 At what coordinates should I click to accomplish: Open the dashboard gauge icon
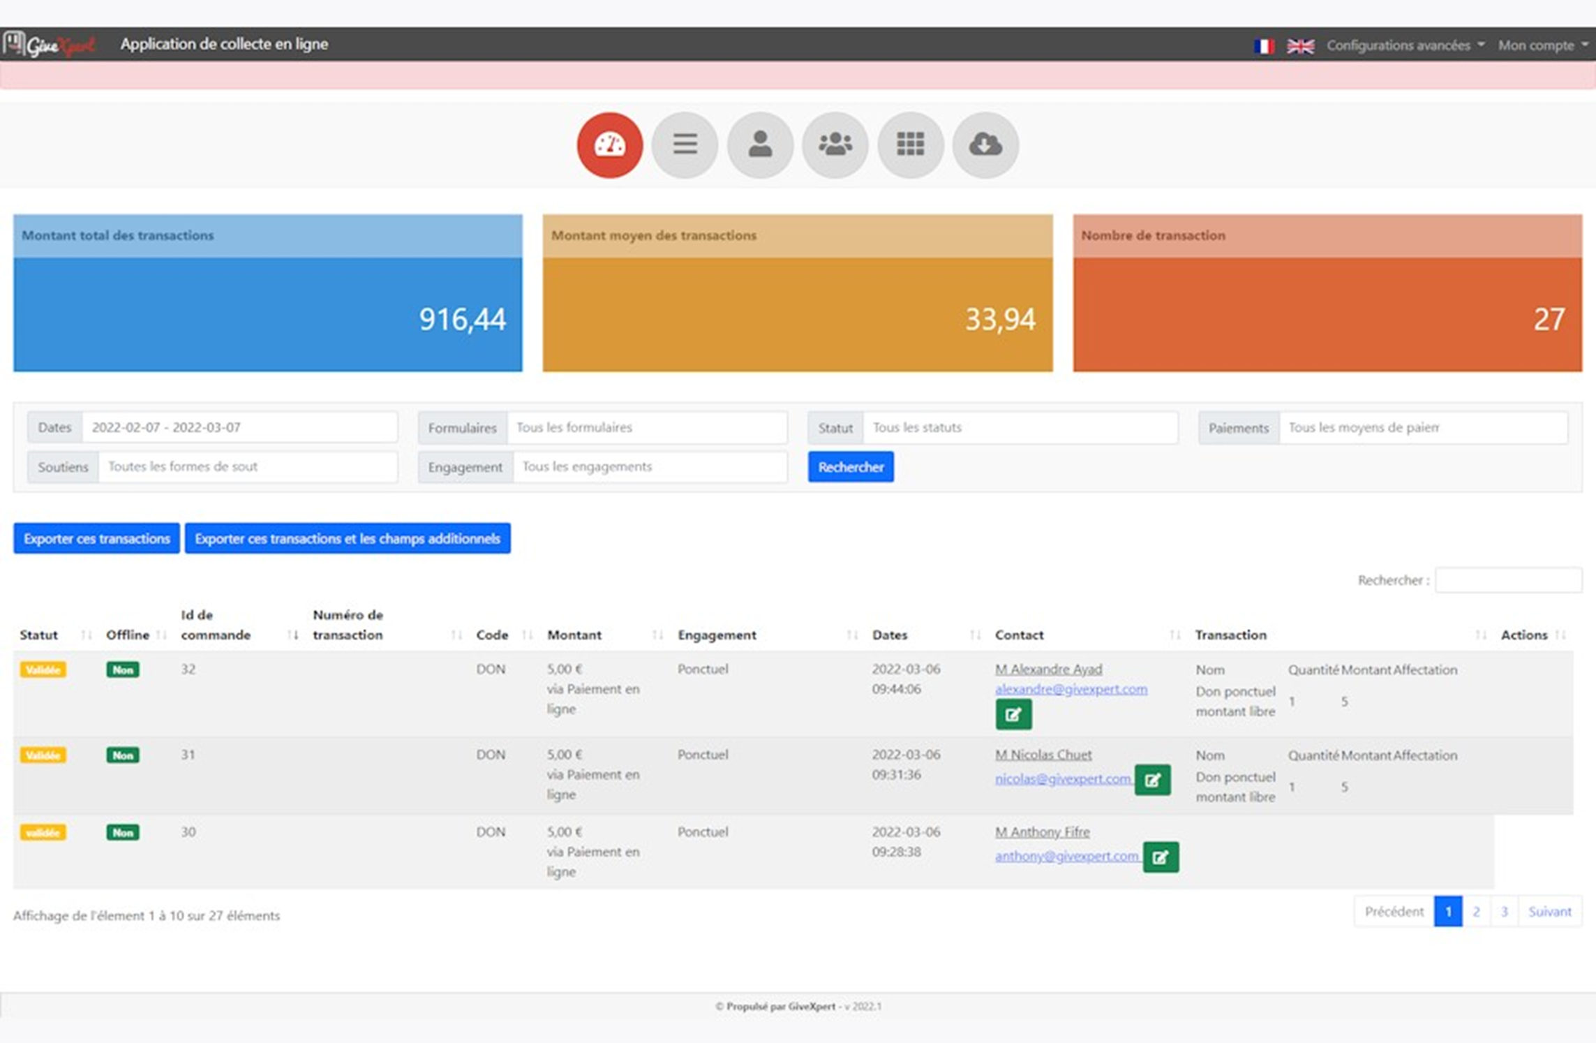coord(609,145)
